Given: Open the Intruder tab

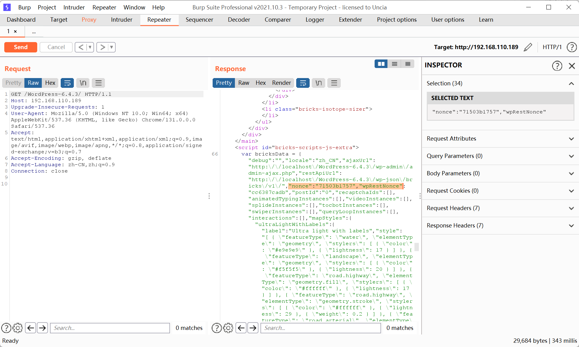Looking at the screenshot, I should [x=121, y=20].
